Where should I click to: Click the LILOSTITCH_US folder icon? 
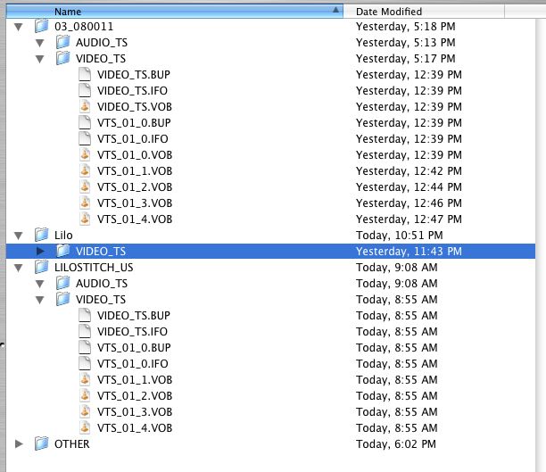(41, 267)
